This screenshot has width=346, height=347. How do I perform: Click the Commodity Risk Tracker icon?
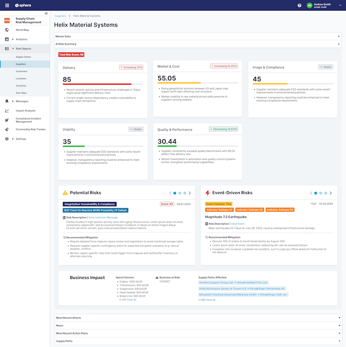(x=7, y=129)
